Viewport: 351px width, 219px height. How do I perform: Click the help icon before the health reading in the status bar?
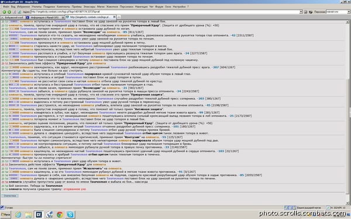pos(328,208)
